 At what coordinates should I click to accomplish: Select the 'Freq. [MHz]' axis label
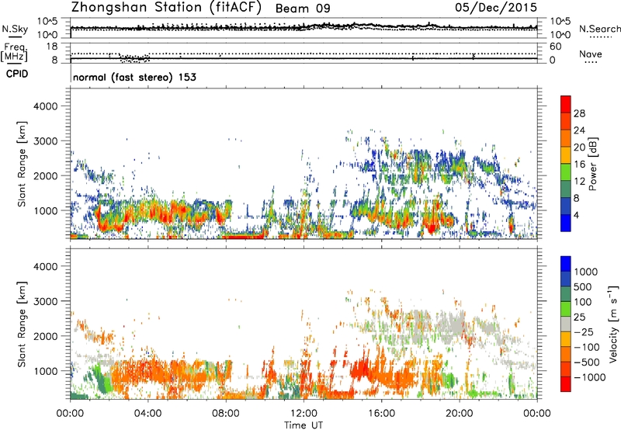click(14, 53)
